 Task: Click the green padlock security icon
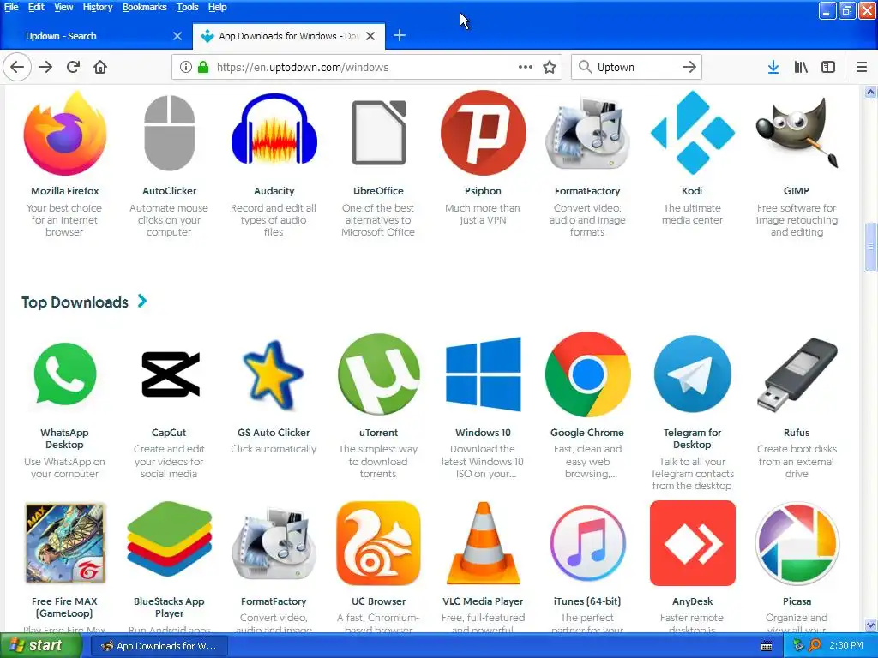click(x=203, y=67)
